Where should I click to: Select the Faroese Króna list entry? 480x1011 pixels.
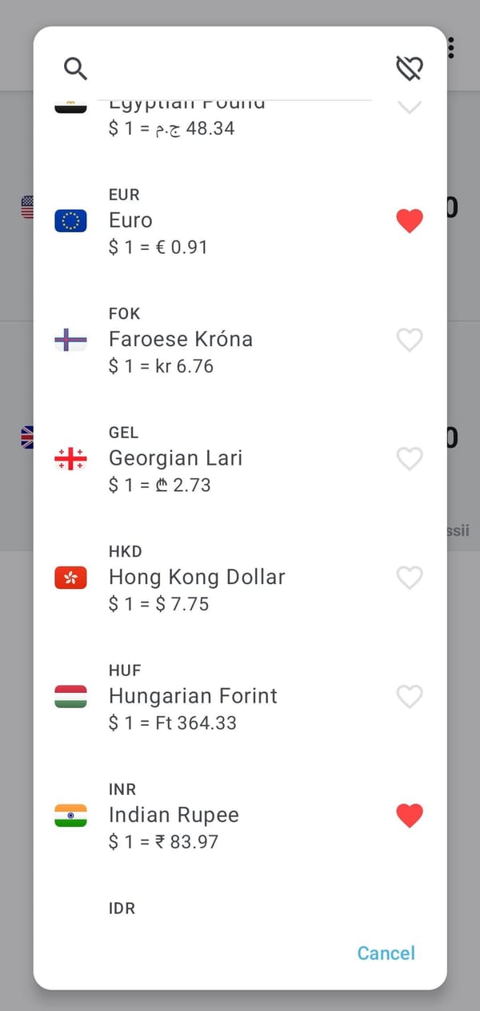coord(200,339)
